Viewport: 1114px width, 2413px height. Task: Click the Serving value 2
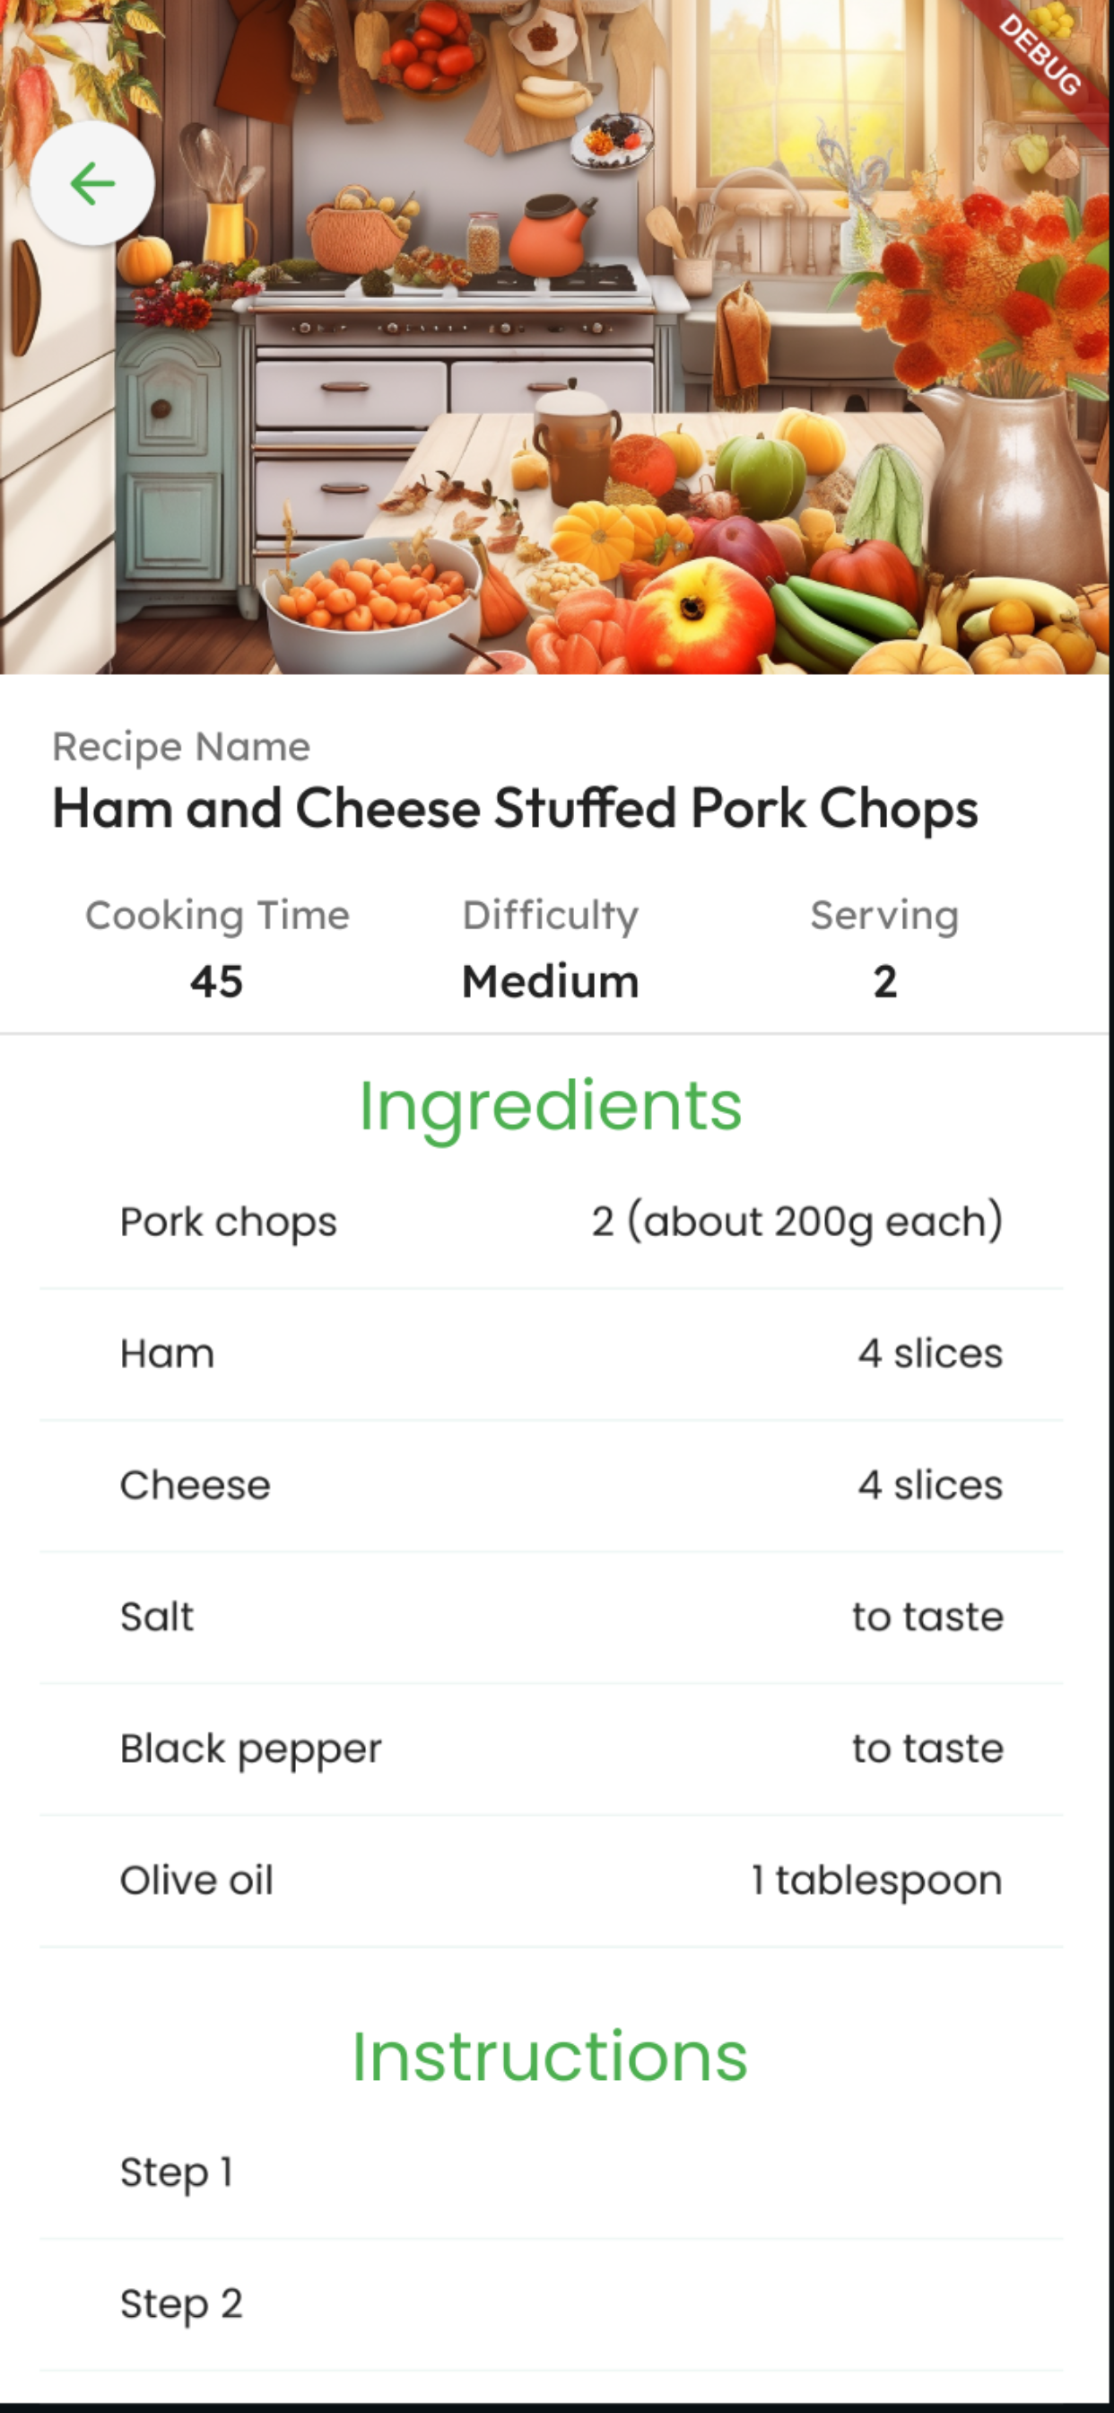[884, 982]
